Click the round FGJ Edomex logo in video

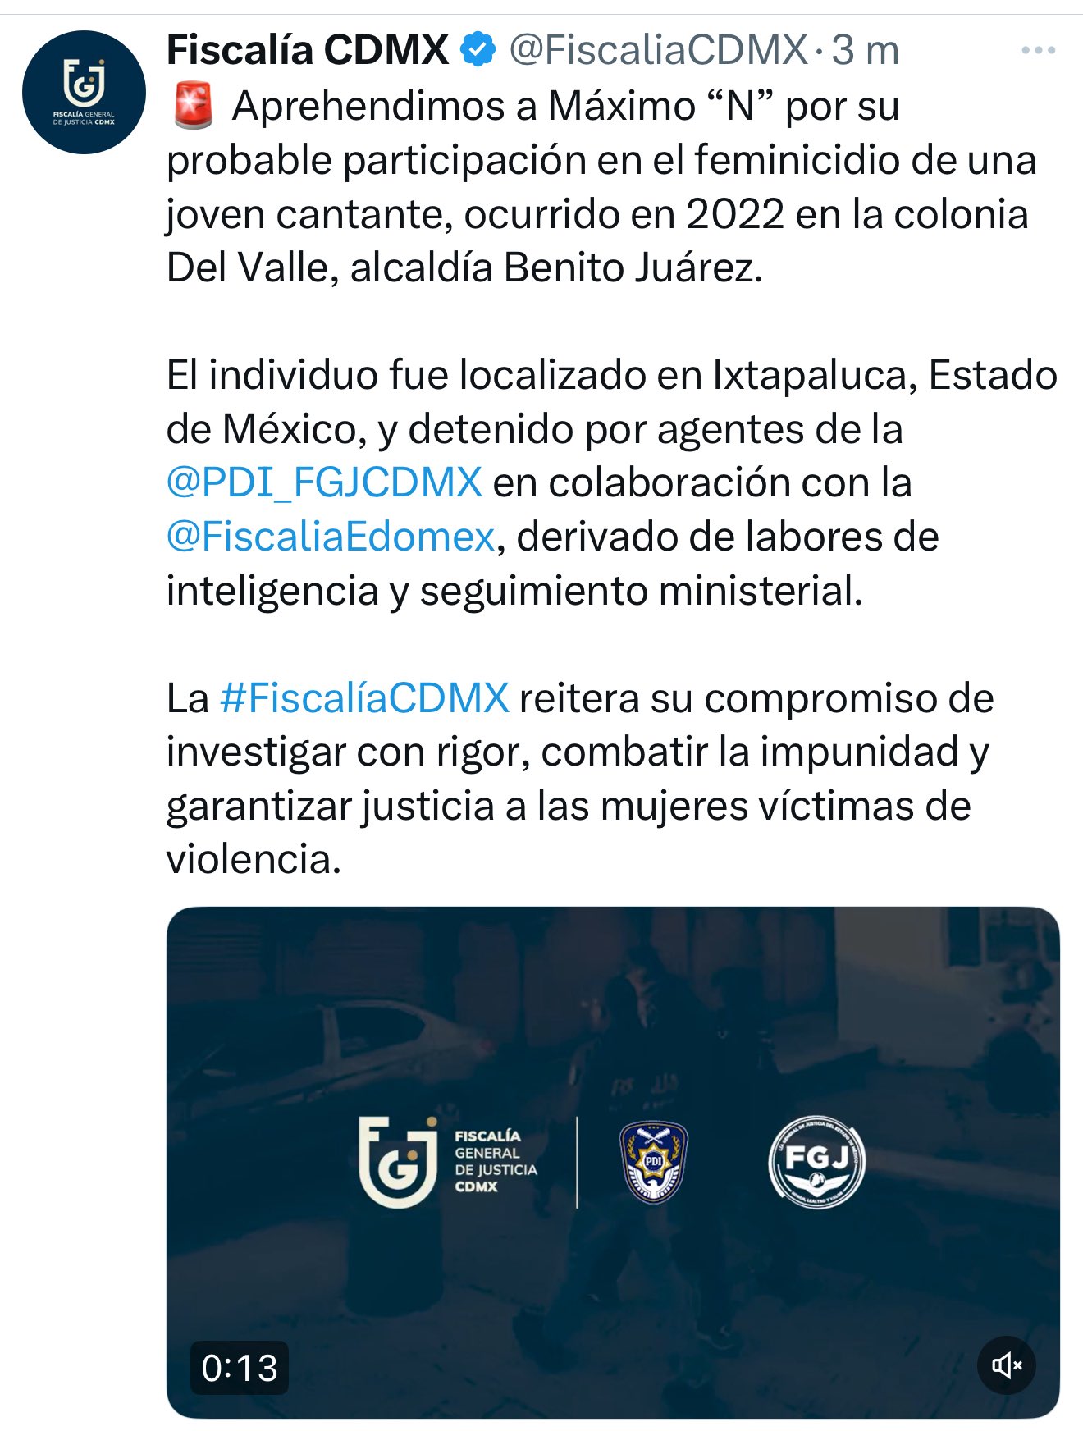(x=816, y=1164)
